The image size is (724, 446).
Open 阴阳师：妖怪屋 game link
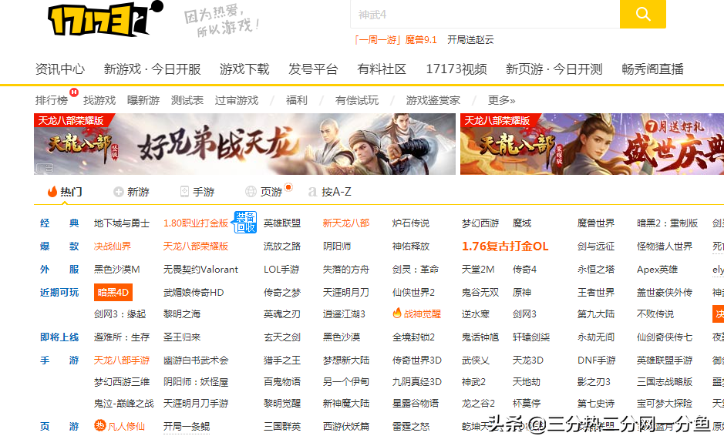[196, 382]
